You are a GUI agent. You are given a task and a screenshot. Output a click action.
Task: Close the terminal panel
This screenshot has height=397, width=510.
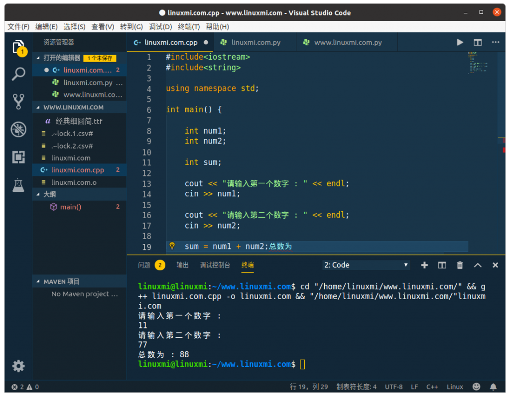click(496, 265)
